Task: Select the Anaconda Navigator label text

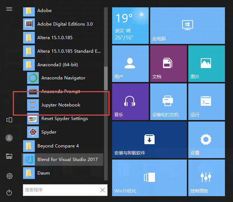Action: [x=63, y=78]
